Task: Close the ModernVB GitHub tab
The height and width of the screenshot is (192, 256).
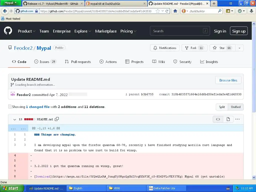Action: pyautogui.click(x=82, y=3)
